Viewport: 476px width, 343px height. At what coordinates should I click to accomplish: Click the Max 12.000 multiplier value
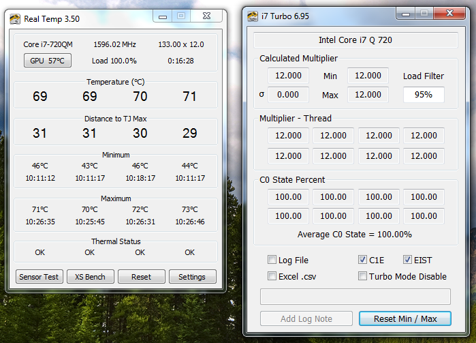[x=368, y=95]
